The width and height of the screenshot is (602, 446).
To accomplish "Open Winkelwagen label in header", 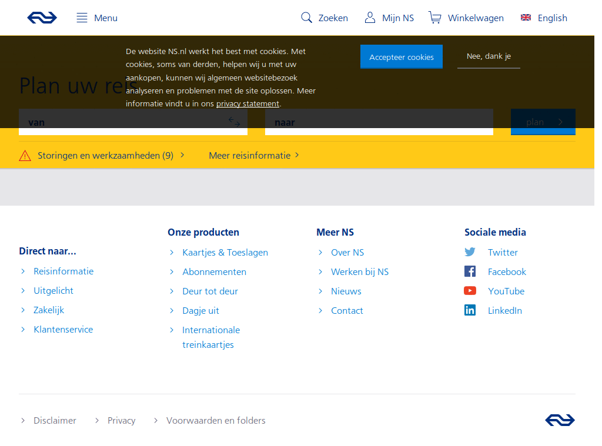I will coord(476,18).
